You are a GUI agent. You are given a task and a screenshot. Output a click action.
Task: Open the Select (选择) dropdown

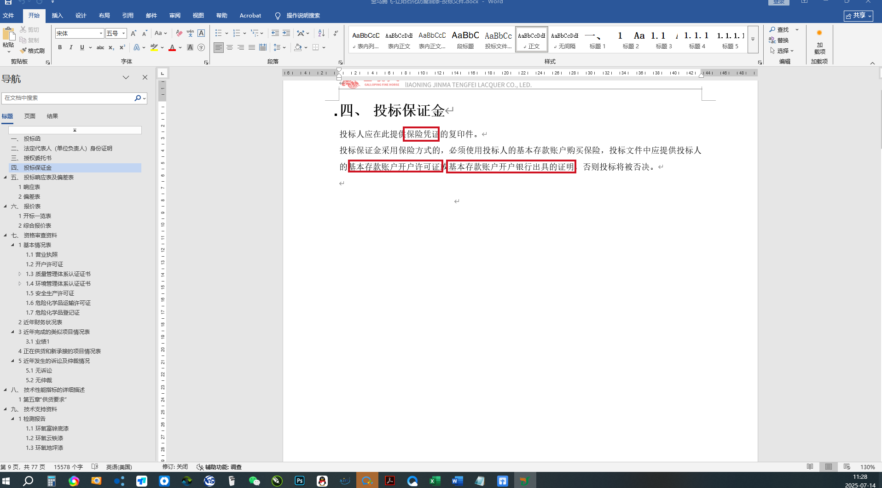click(782, 51)
